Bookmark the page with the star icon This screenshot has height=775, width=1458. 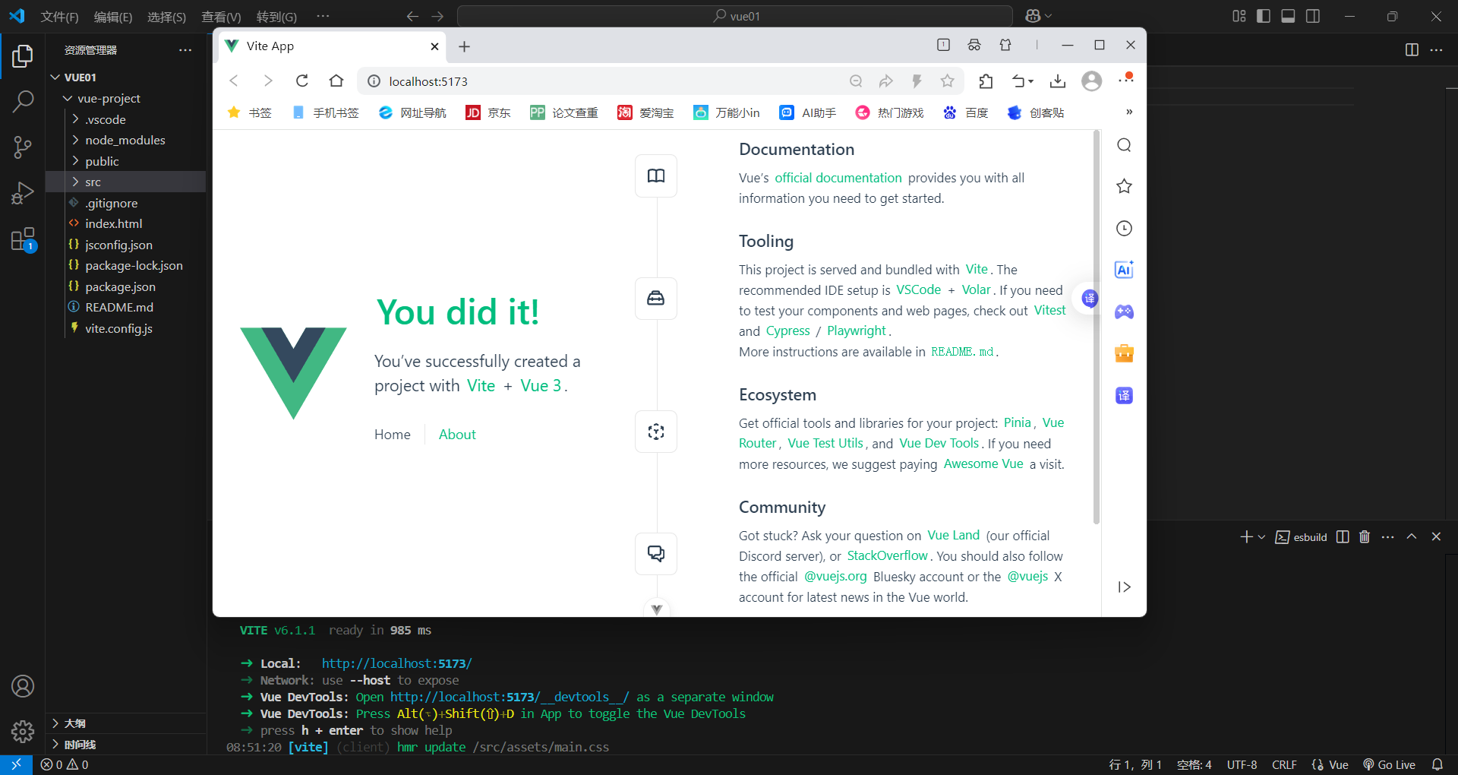click(947, 81)
